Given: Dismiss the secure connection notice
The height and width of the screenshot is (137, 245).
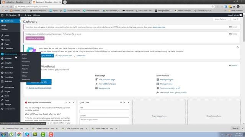Looking at the screenshot, I should pos(233,27).
